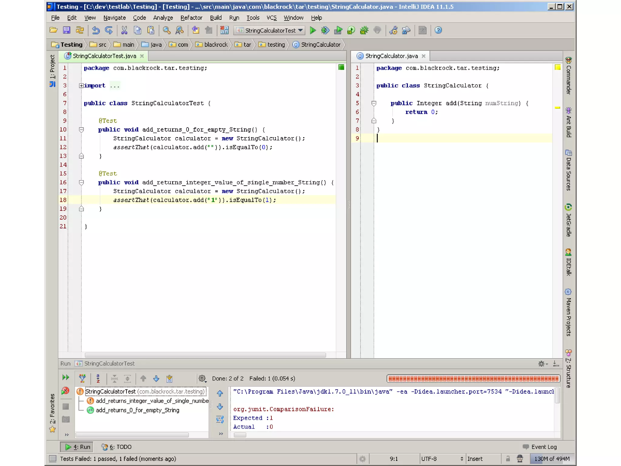Open the Refactor menu

tap(191, 18)
